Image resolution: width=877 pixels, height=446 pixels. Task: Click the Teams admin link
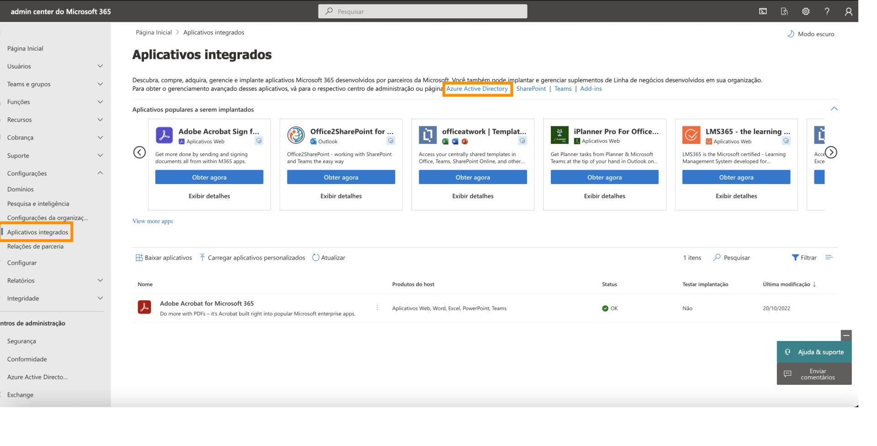(563, 89)
